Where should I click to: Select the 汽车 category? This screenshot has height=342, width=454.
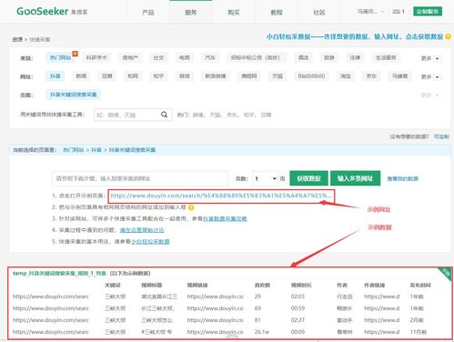[x=210, y=57]
